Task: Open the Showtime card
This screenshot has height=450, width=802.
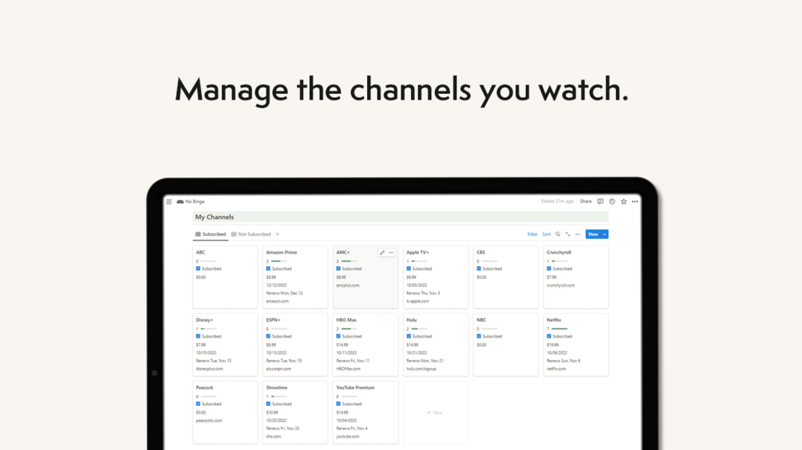Action: click(295, 413)
